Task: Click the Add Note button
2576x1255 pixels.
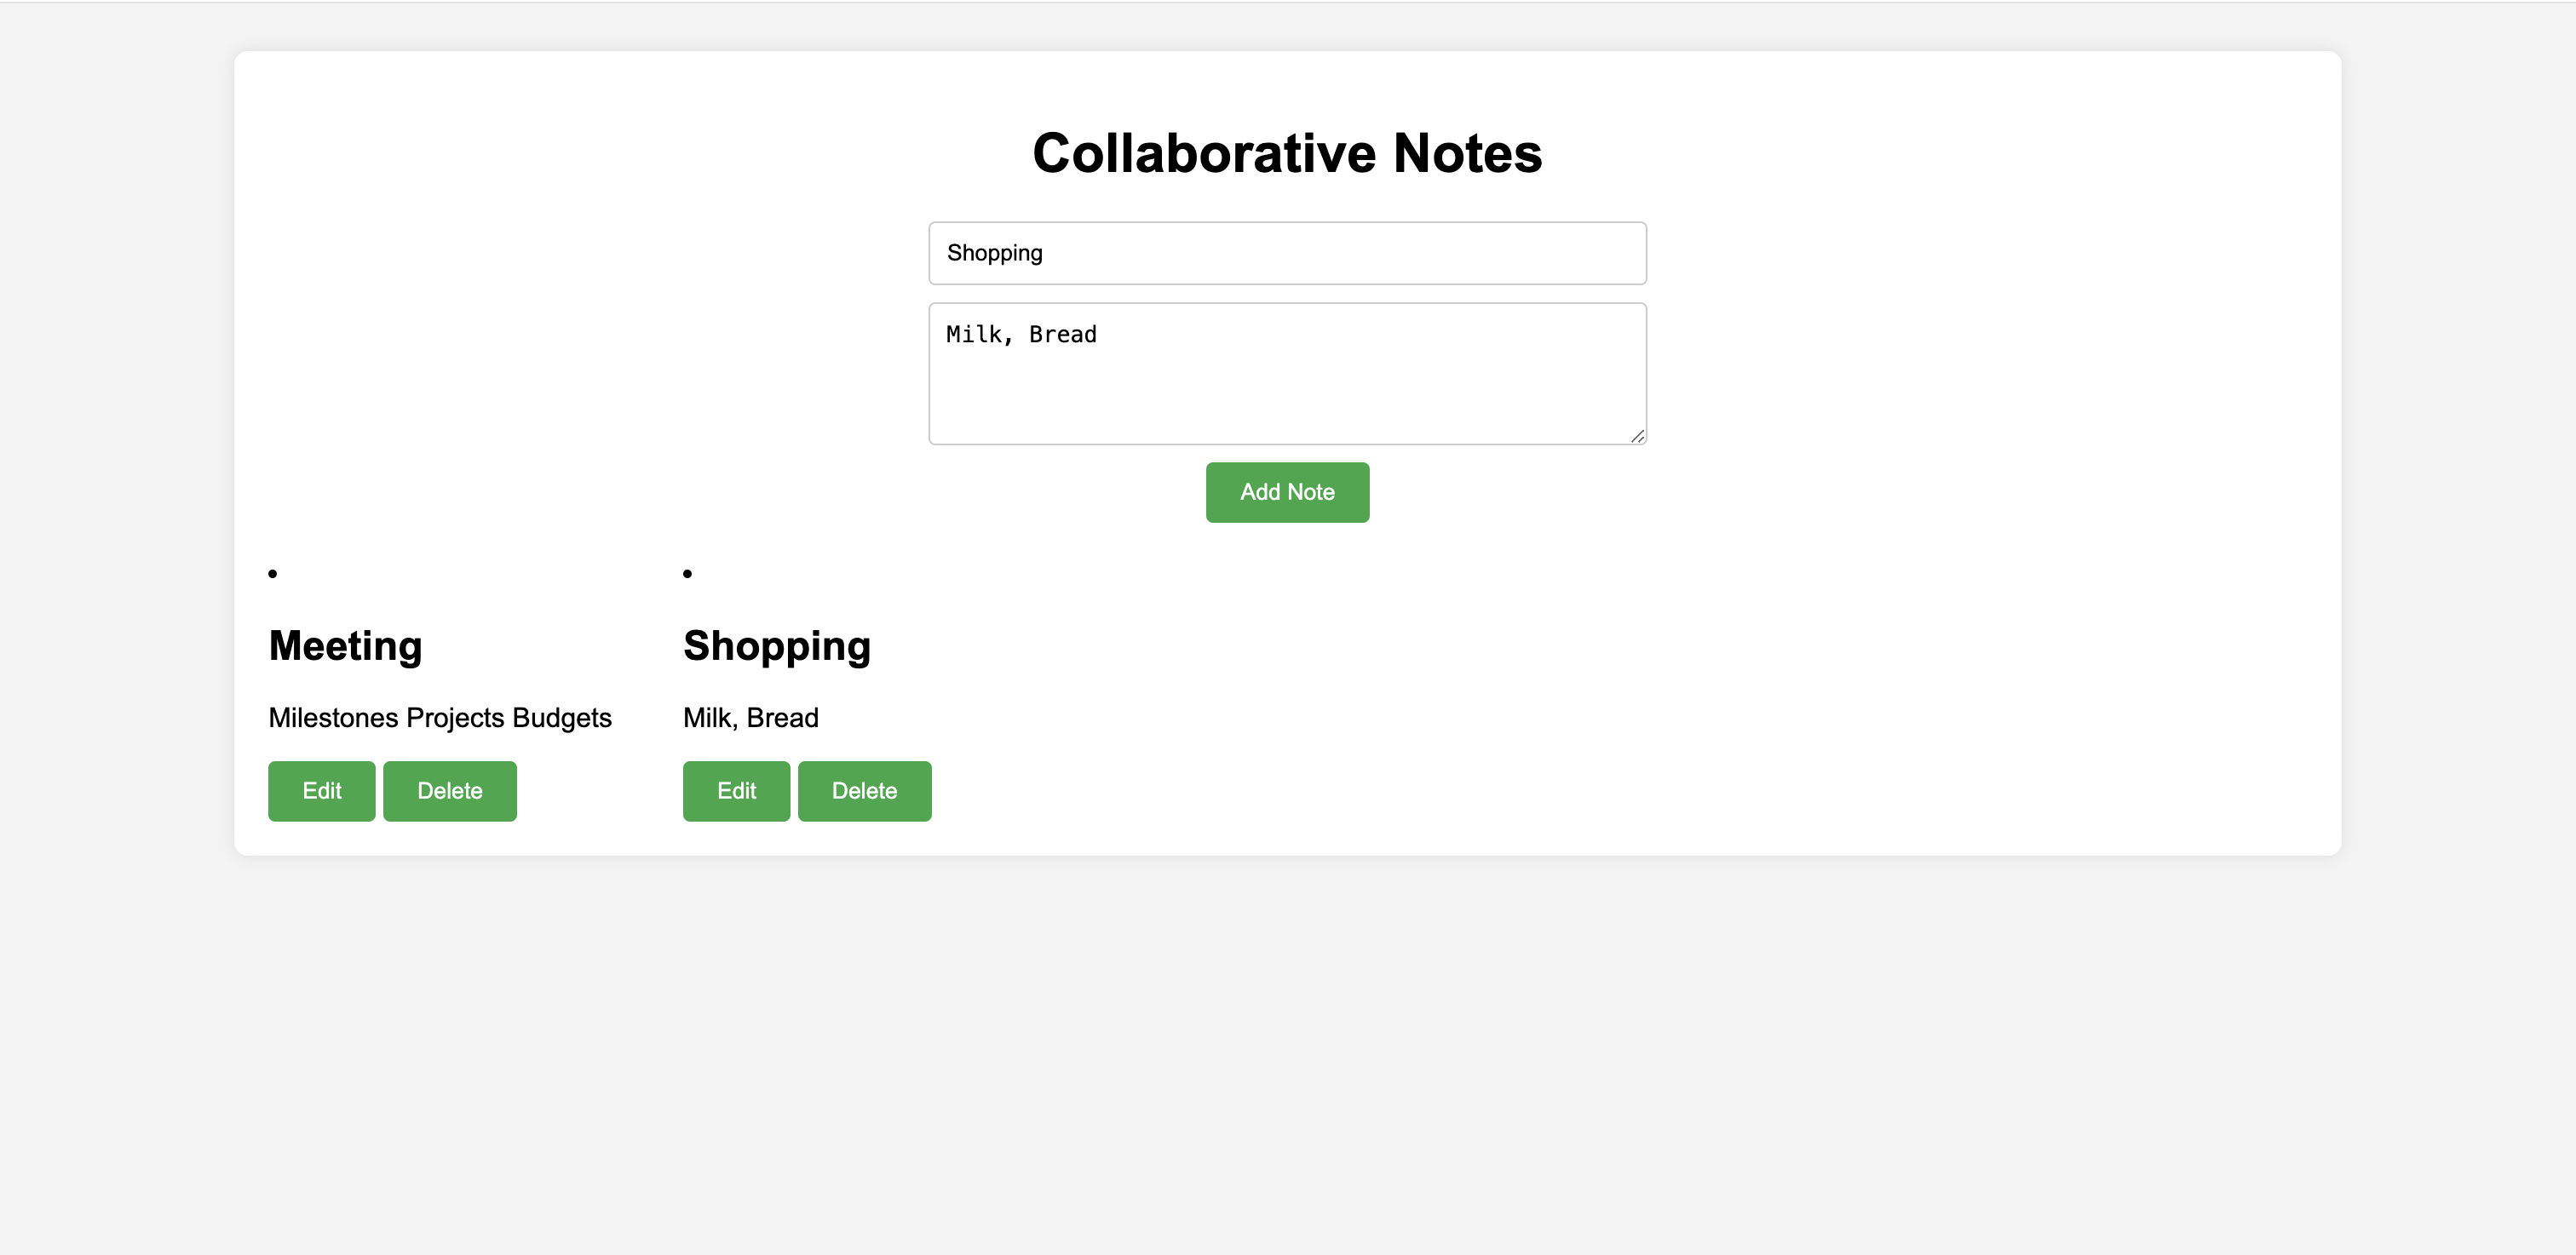Action: [x=1287, y=491]
